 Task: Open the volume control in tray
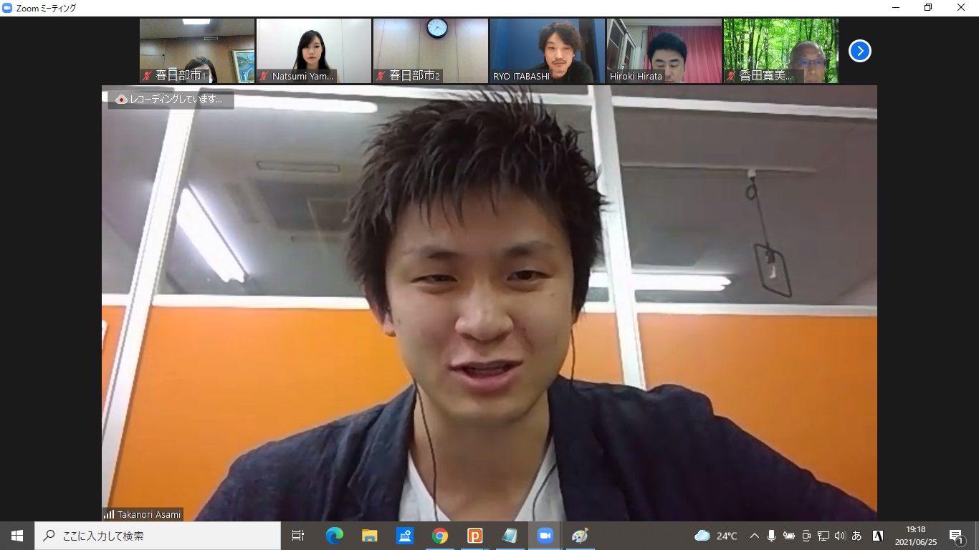pos(840,536)
